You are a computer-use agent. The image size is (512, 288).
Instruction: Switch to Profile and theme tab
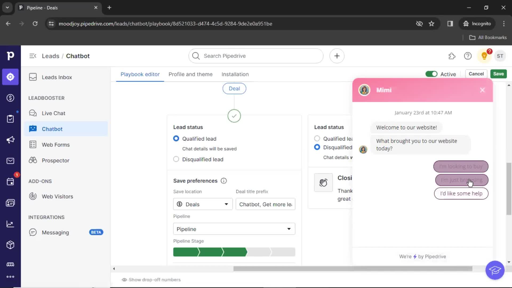[x=190, y=74]
